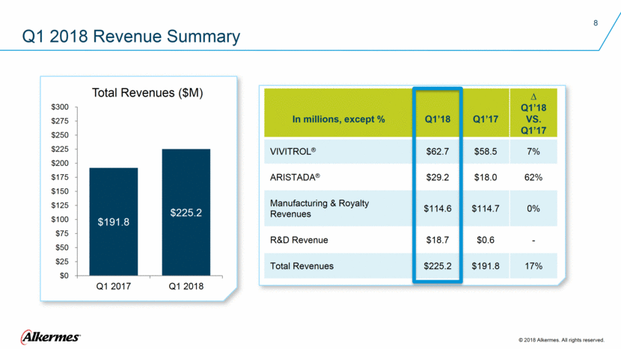Click the Manufacturing Q1'18 value $114.6
Screen dimensions: 621x349
tap(438, 209)
